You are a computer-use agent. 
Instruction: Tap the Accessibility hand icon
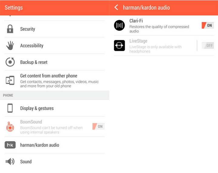coord(10,45)
